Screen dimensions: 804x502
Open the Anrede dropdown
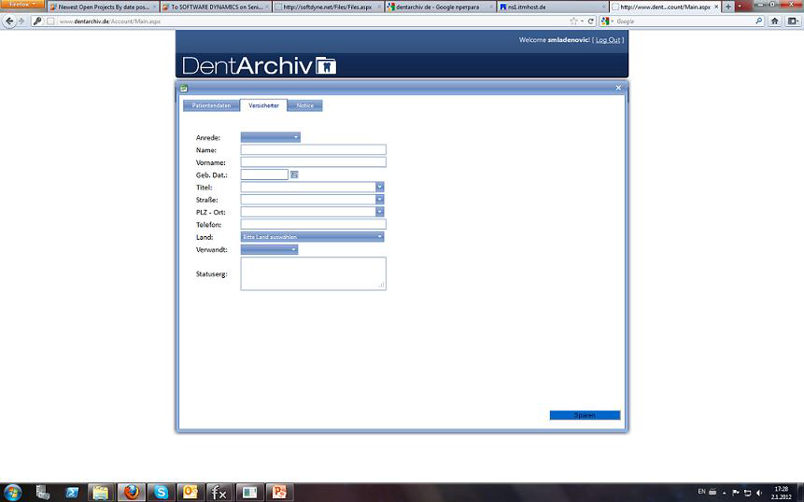(x=270, y=137)
